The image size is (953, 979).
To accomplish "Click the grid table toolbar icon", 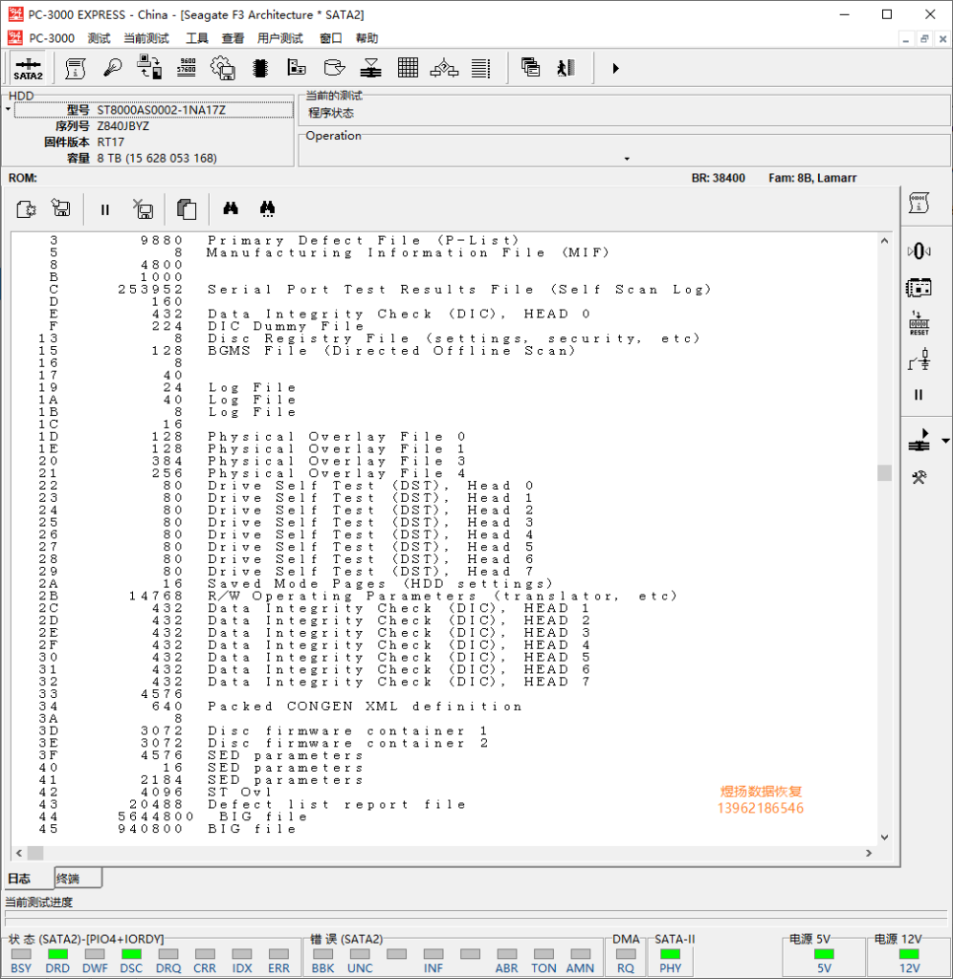I will (x=408, y=68).
